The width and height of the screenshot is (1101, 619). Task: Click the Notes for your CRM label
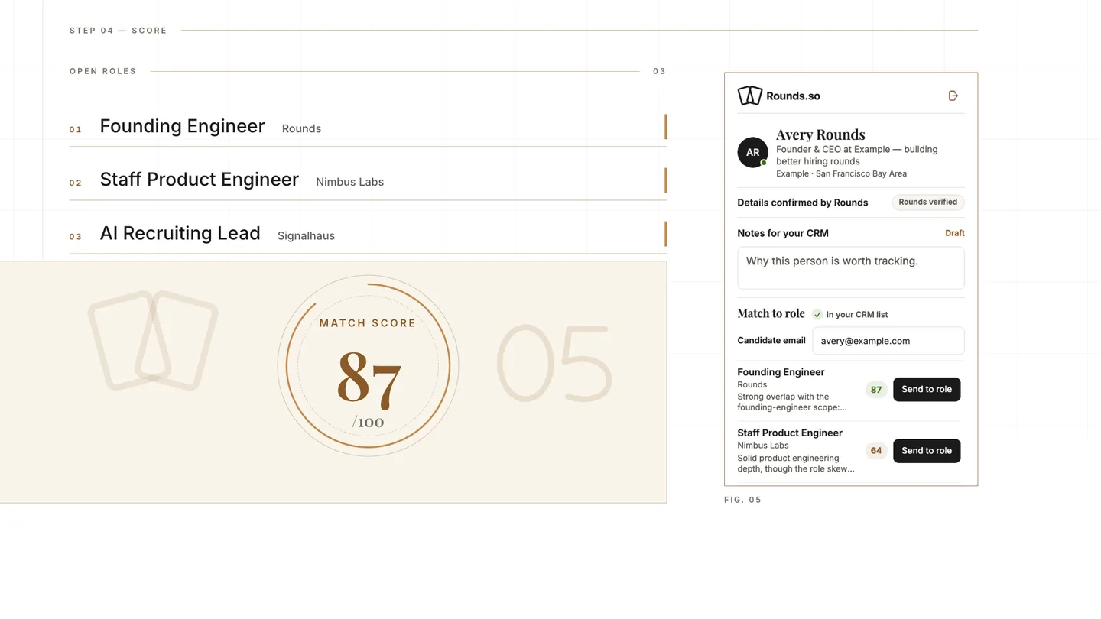pos(783,233)
